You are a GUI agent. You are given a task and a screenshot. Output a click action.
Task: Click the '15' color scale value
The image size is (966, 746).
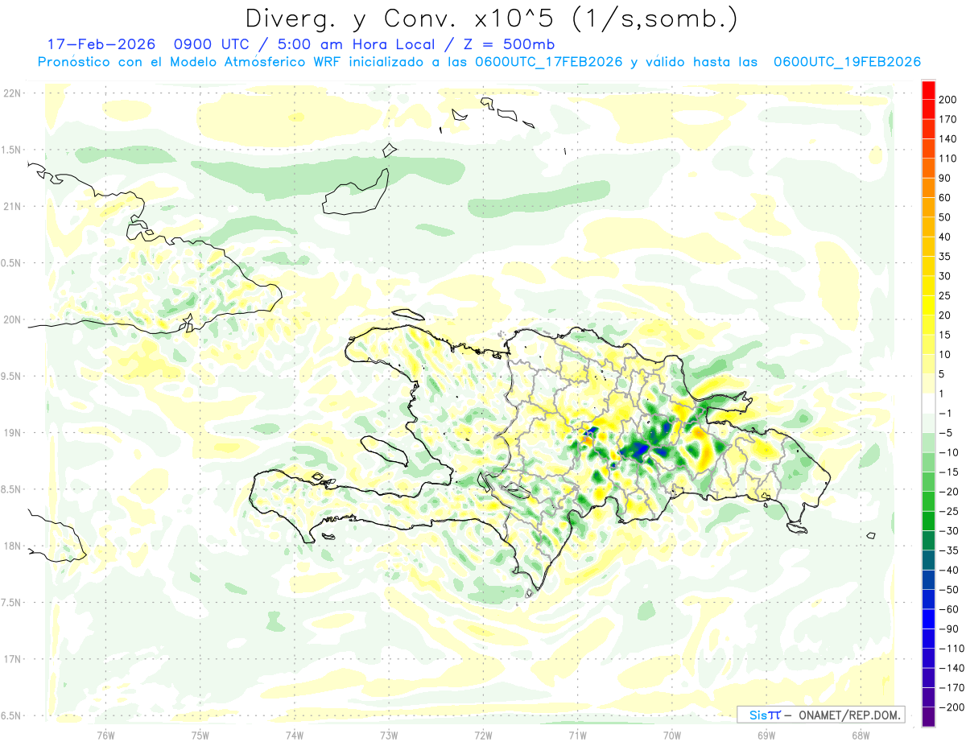click(x=946, y=335)
